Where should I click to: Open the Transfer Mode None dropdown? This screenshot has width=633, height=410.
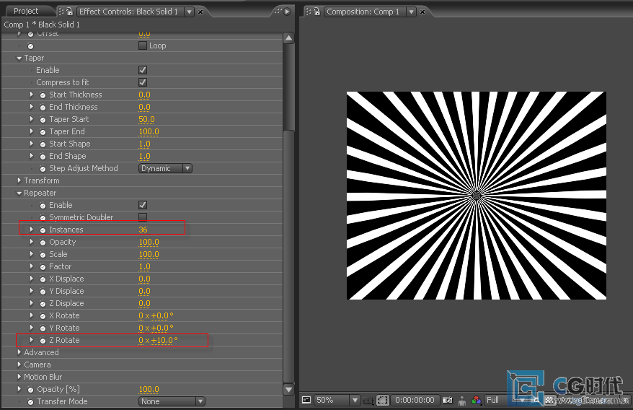tap(172, 401)
